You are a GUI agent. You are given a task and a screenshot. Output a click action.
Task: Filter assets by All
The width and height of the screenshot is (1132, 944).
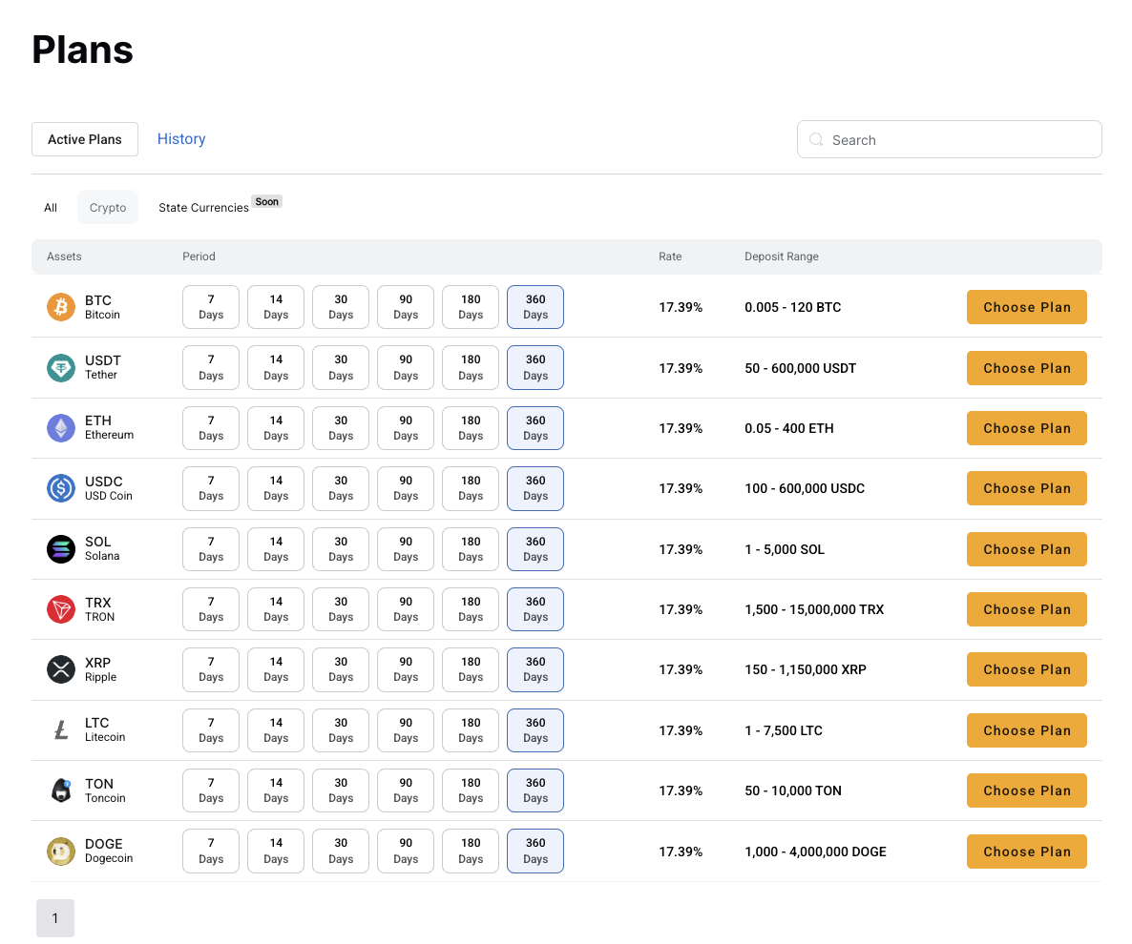51,208
